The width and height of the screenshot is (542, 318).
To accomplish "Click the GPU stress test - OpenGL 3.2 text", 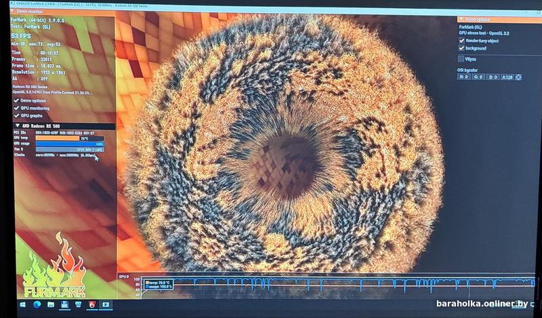I will click(484, 33).
